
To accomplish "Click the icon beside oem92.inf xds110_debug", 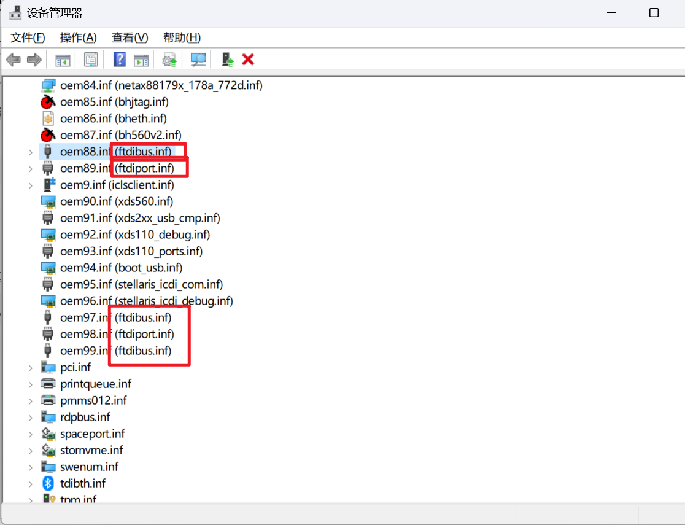I will [48, 235].
